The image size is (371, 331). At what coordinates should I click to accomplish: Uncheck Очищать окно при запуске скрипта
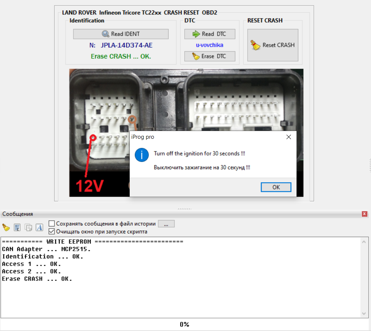click(x=52, y=232)
